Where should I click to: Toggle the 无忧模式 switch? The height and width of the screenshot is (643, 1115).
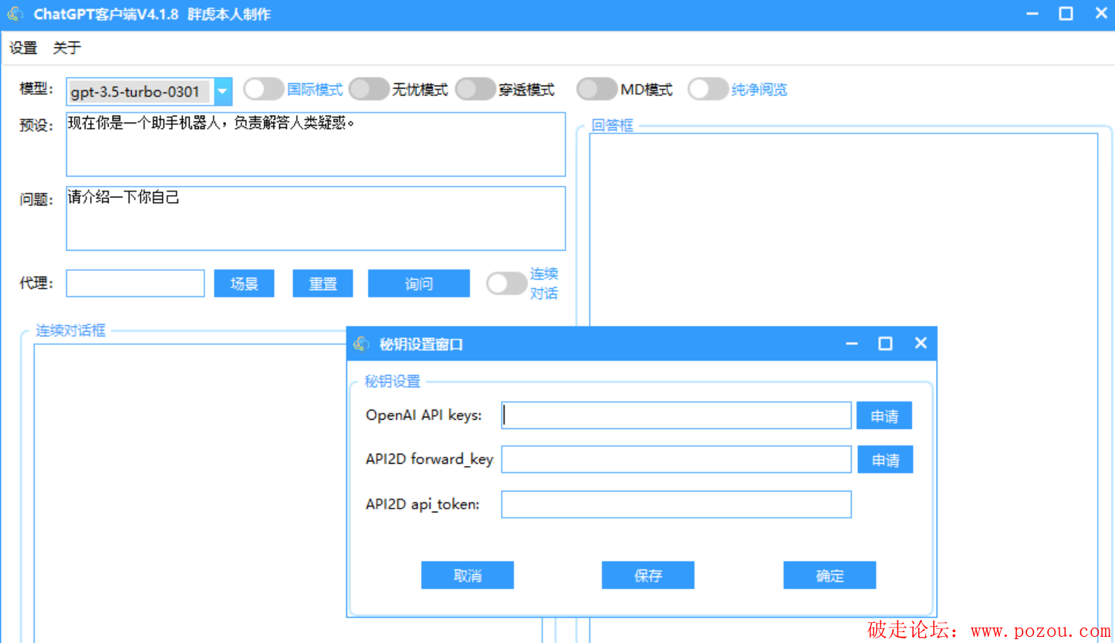(x=369, y=90)
